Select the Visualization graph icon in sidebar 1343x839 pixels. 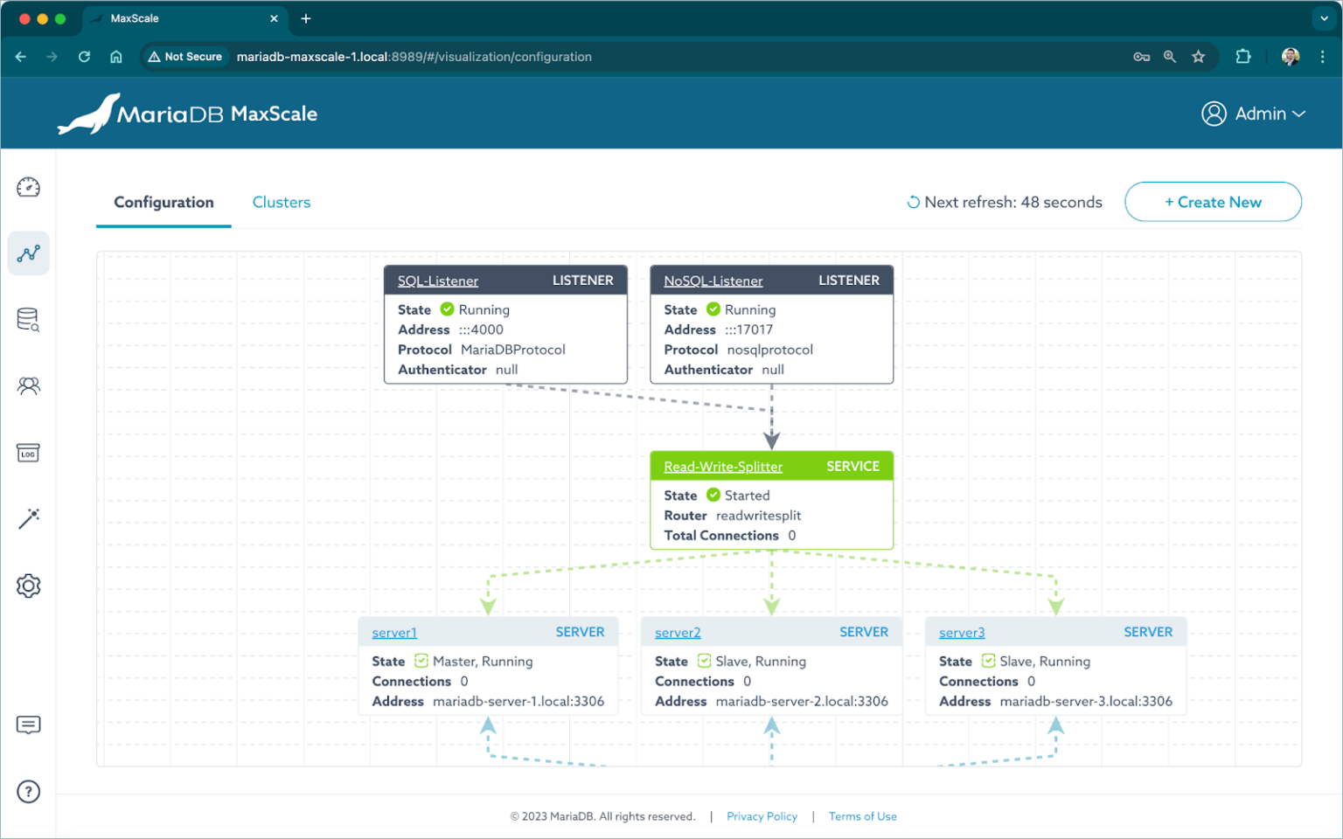pos(28,253)
